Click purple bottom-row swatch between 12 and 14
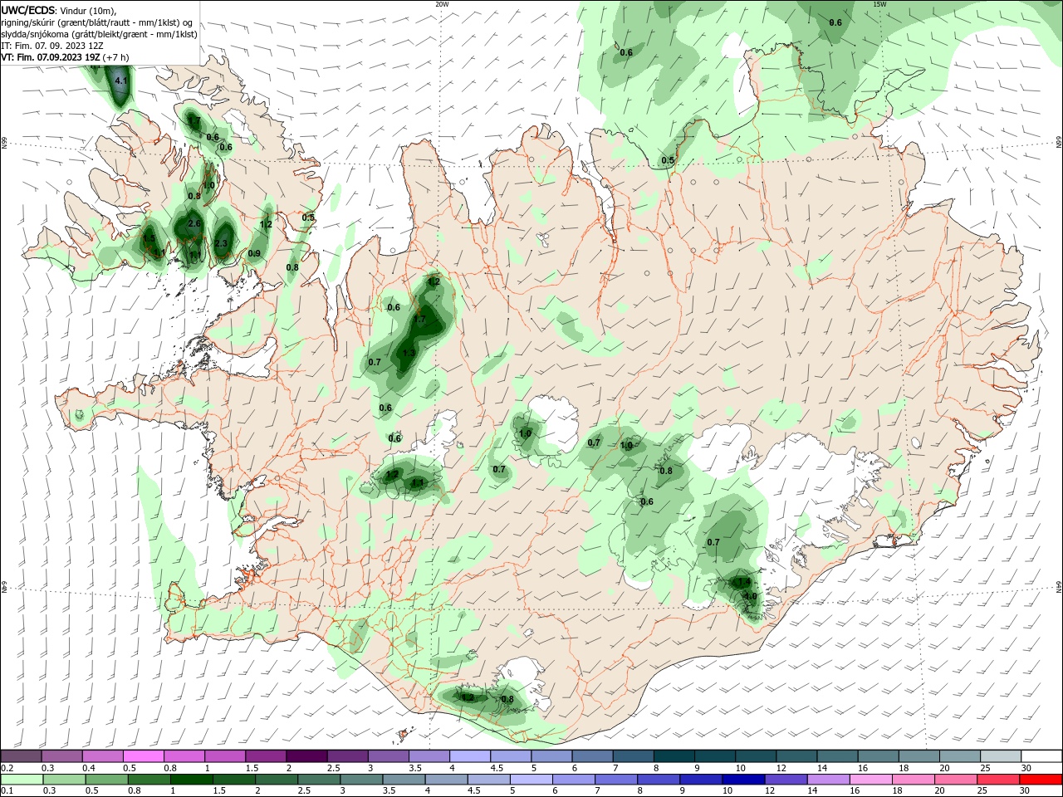This screenshot has height=797, width=1063. tap(787, 780)
